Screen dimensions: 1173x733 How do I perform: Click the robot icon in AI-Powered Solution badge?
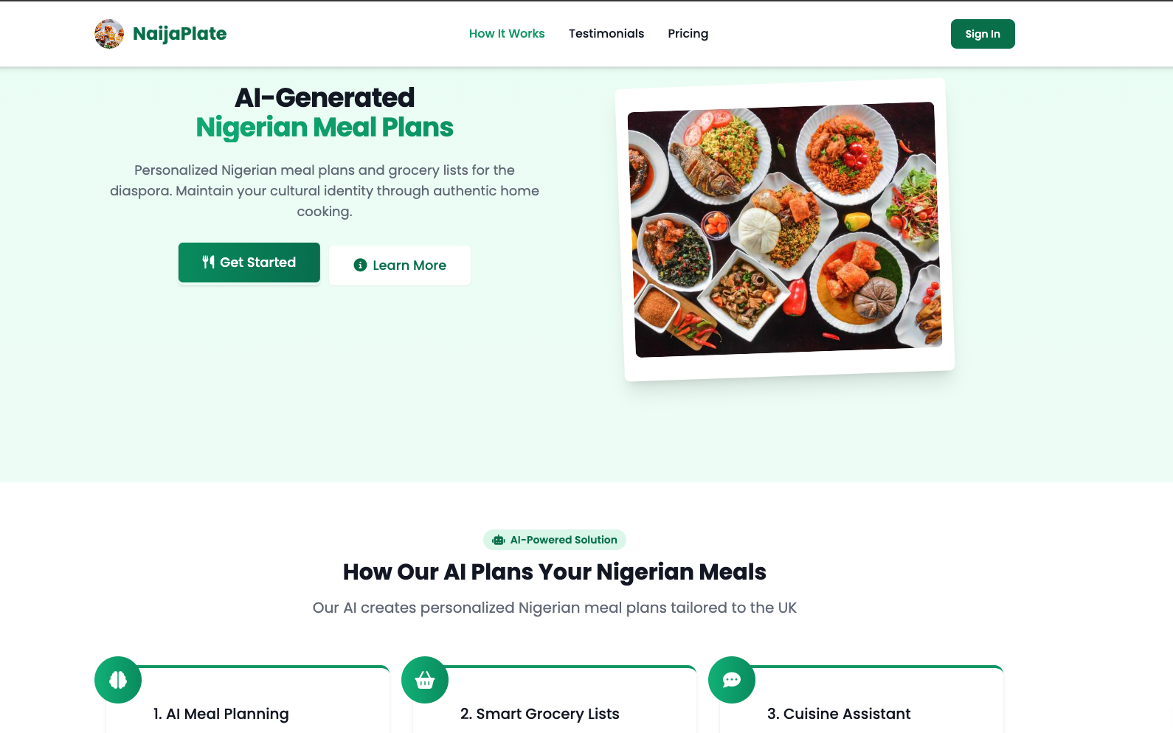(499, 540)
